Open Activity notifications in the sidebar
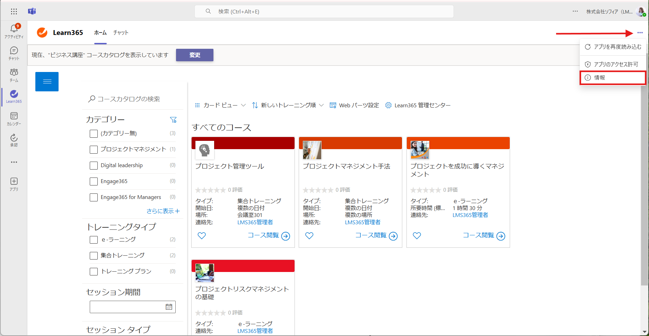649x336 pixels. (14, 31)
